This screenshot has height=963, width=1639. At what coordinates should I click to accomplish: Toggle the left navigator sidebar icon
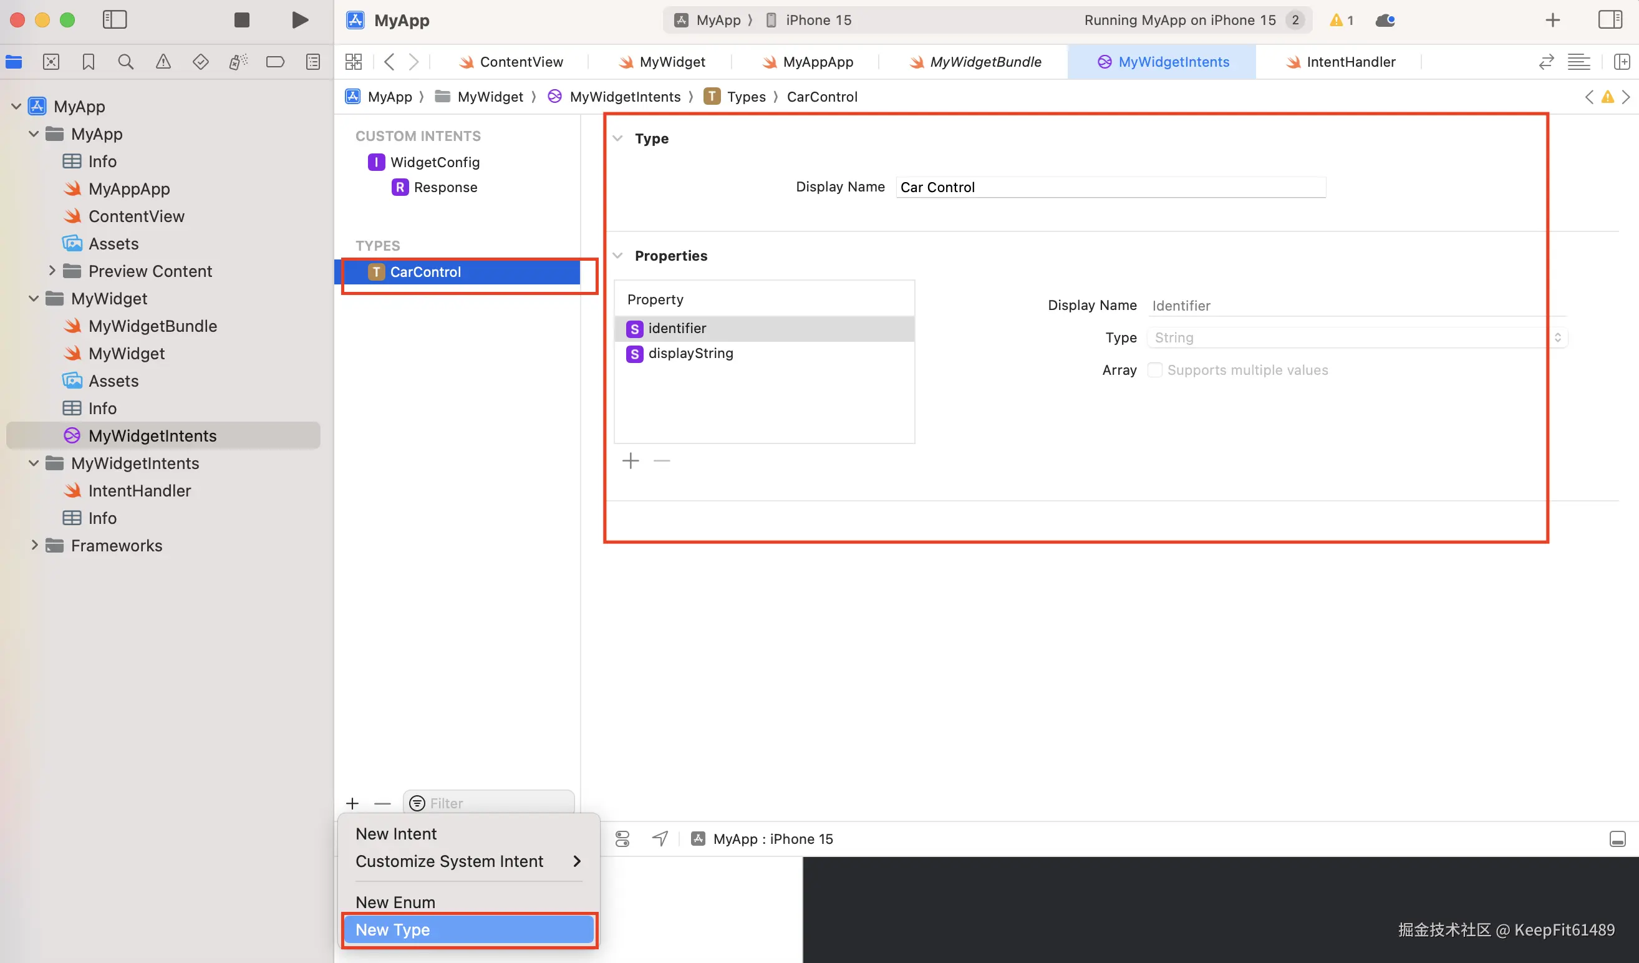point(115,20)
